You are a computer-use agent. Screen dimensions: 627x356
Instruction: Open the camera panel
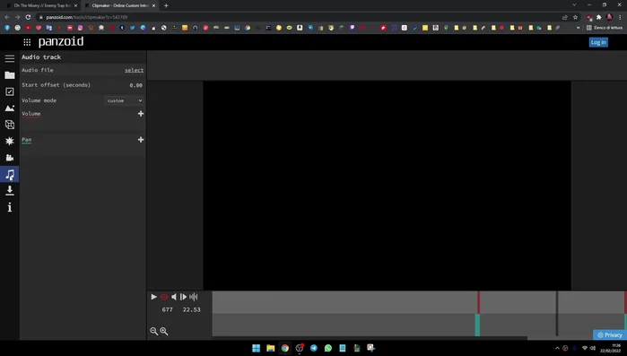[x=10, y=158]
